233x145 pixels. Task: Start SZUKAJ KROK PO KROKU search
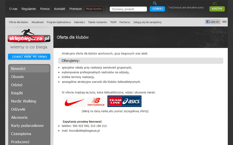click(29, 57)
